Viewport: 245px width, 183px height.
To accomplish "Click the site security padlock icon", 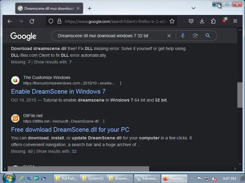I will pyautogui.click(x=59, y=21).
